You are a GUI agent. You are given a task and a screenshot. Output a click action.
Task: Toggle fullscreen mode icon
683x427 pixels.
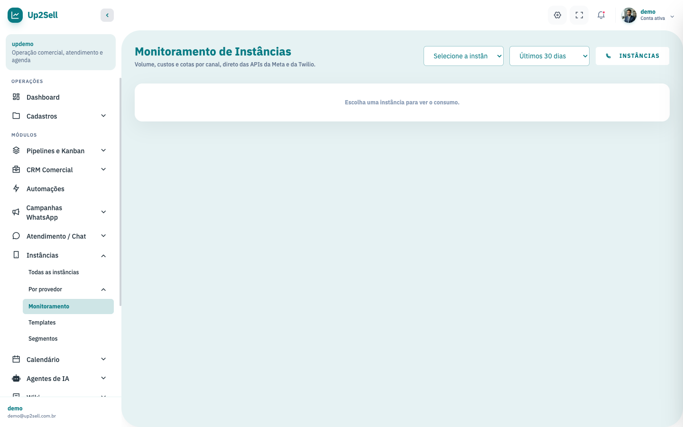click(x=579, y=15)
